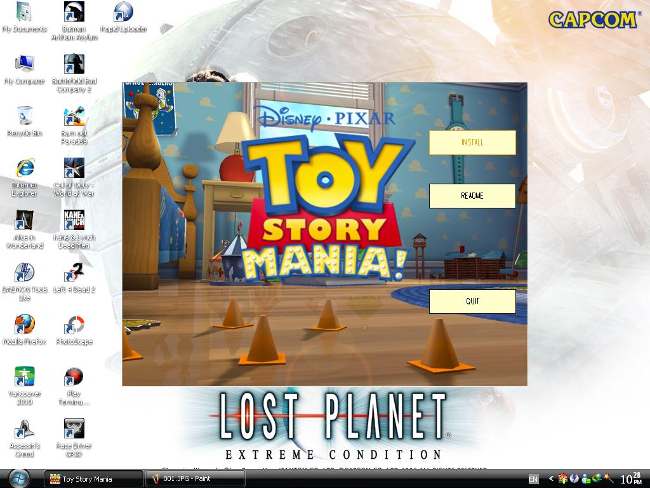Viewport: 650px width, 488px height.
Task: Select DAEMON Tools Lite desktop icon
Action: point(25,281)
